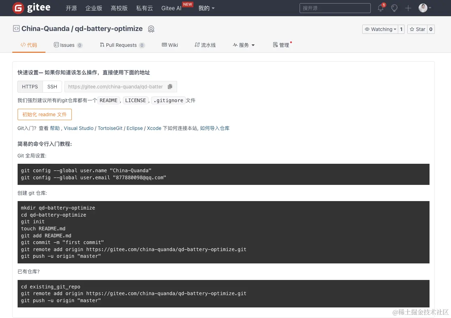Click the git config user.email line

(x=94, y=177)
